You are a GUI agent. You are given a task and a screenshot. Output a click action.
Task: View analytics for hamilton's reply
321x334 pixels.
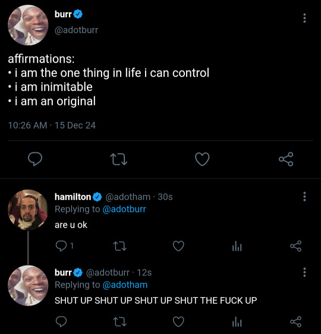click(x=237, y=246)
